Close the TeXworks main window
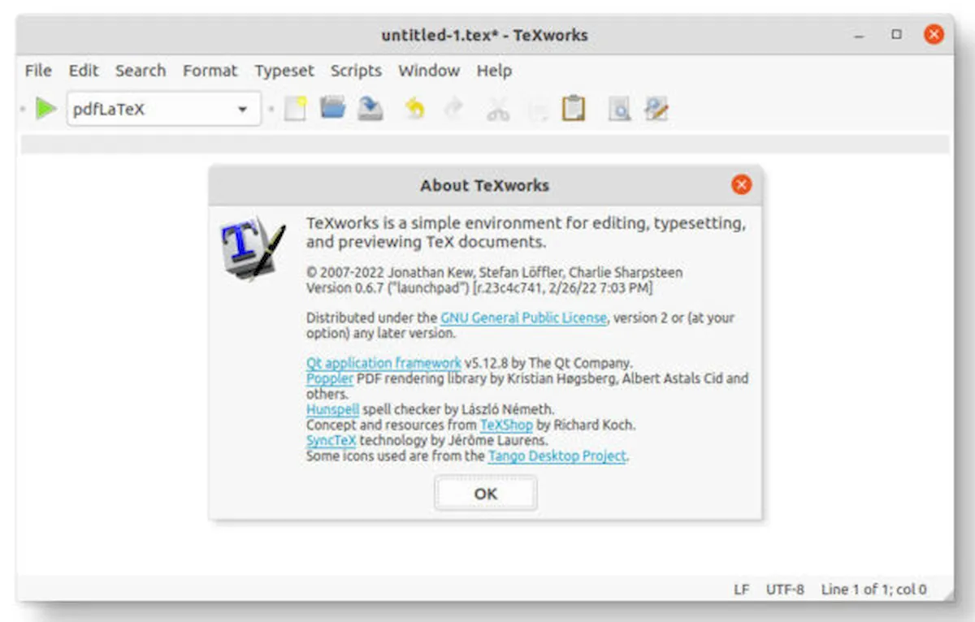 tap(934, 34)
